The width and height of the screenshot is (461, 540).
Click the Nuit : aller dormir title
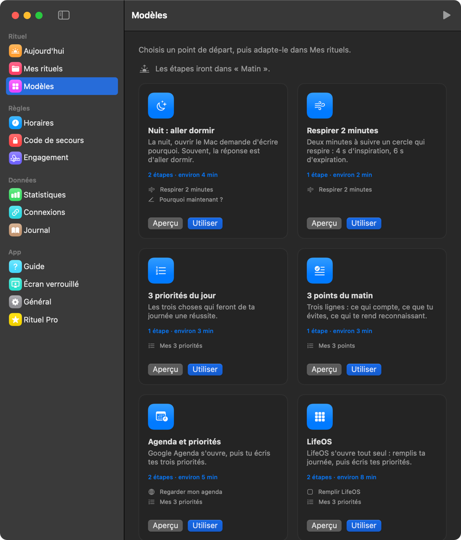[x=181, y=131]
